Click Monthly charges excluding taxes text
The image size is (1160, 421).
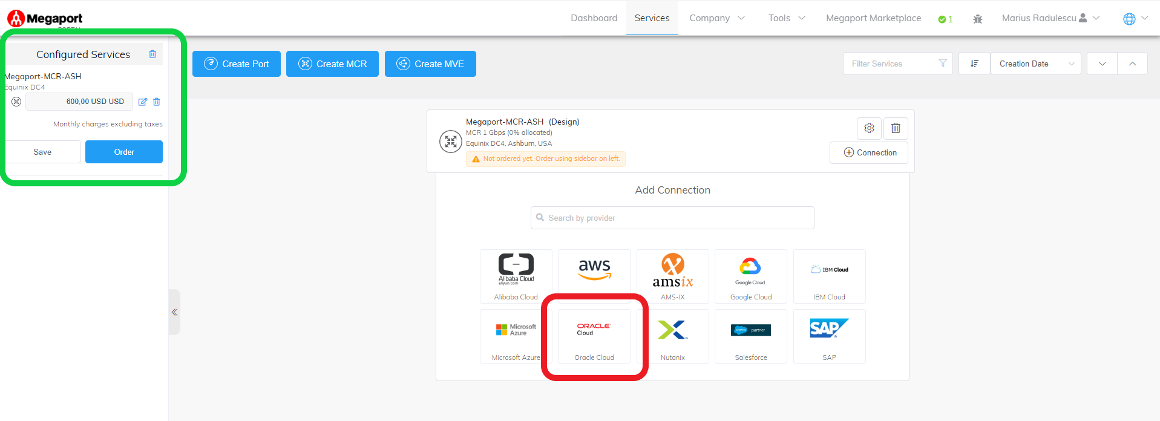108,124
